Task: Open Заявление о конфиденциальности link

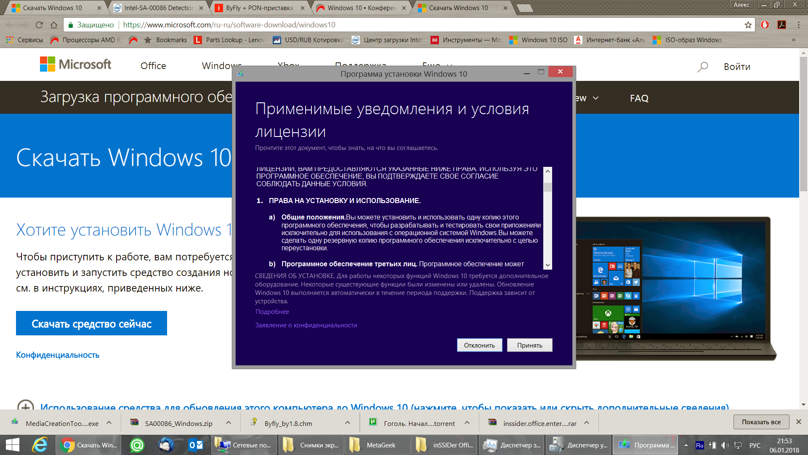Action: [x=306, y=325]
